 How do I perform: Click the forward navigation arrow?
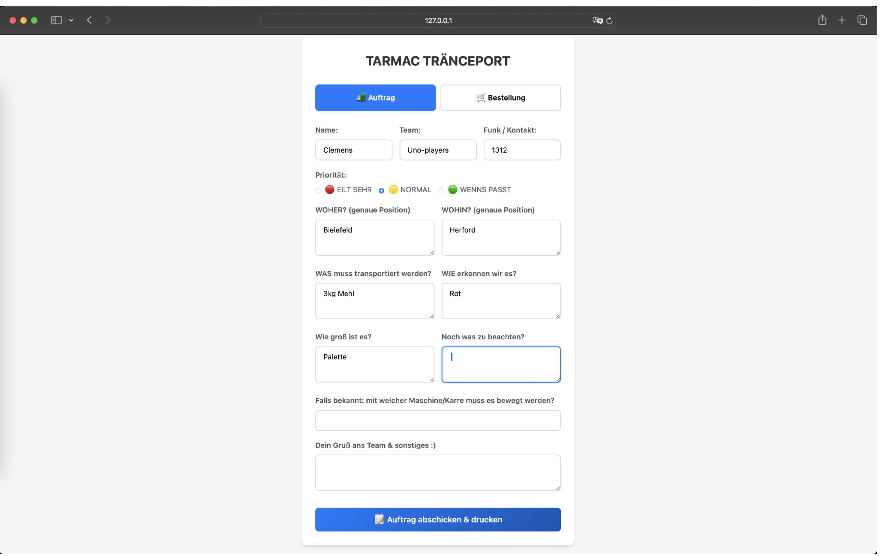pyautogui.click(x=108, y=20)
